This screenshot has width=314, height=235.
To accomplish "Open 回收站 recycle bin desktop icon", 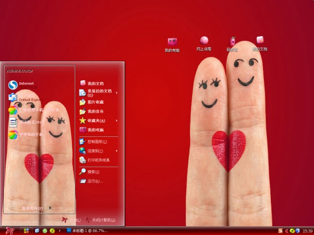I will 232,44.
